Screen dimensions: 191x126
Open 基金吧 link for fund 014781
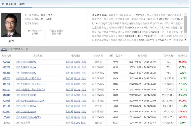(77, 89)
